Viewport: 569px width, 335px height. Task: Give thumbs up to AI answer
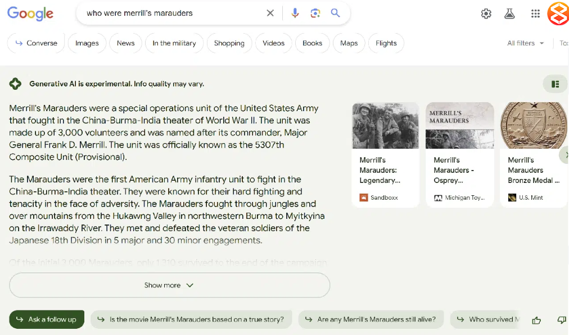tap(536, 320)
